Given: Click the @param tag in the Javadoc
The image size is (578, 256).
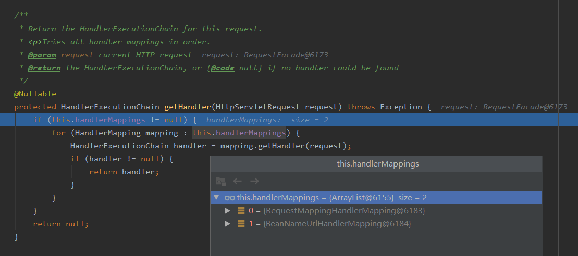Looking at the screenshot, I should click(x=42, y=55).
